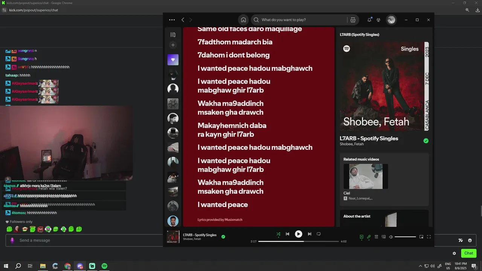
Task: Open the ENG US language selector
Action: (448, 266)
